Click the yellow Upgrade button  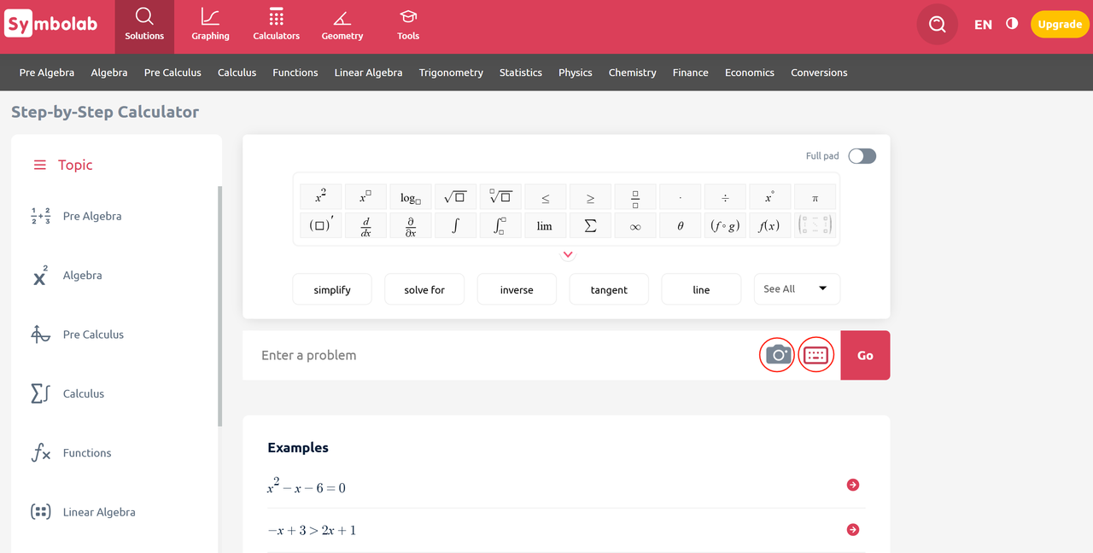(1060, 24)
